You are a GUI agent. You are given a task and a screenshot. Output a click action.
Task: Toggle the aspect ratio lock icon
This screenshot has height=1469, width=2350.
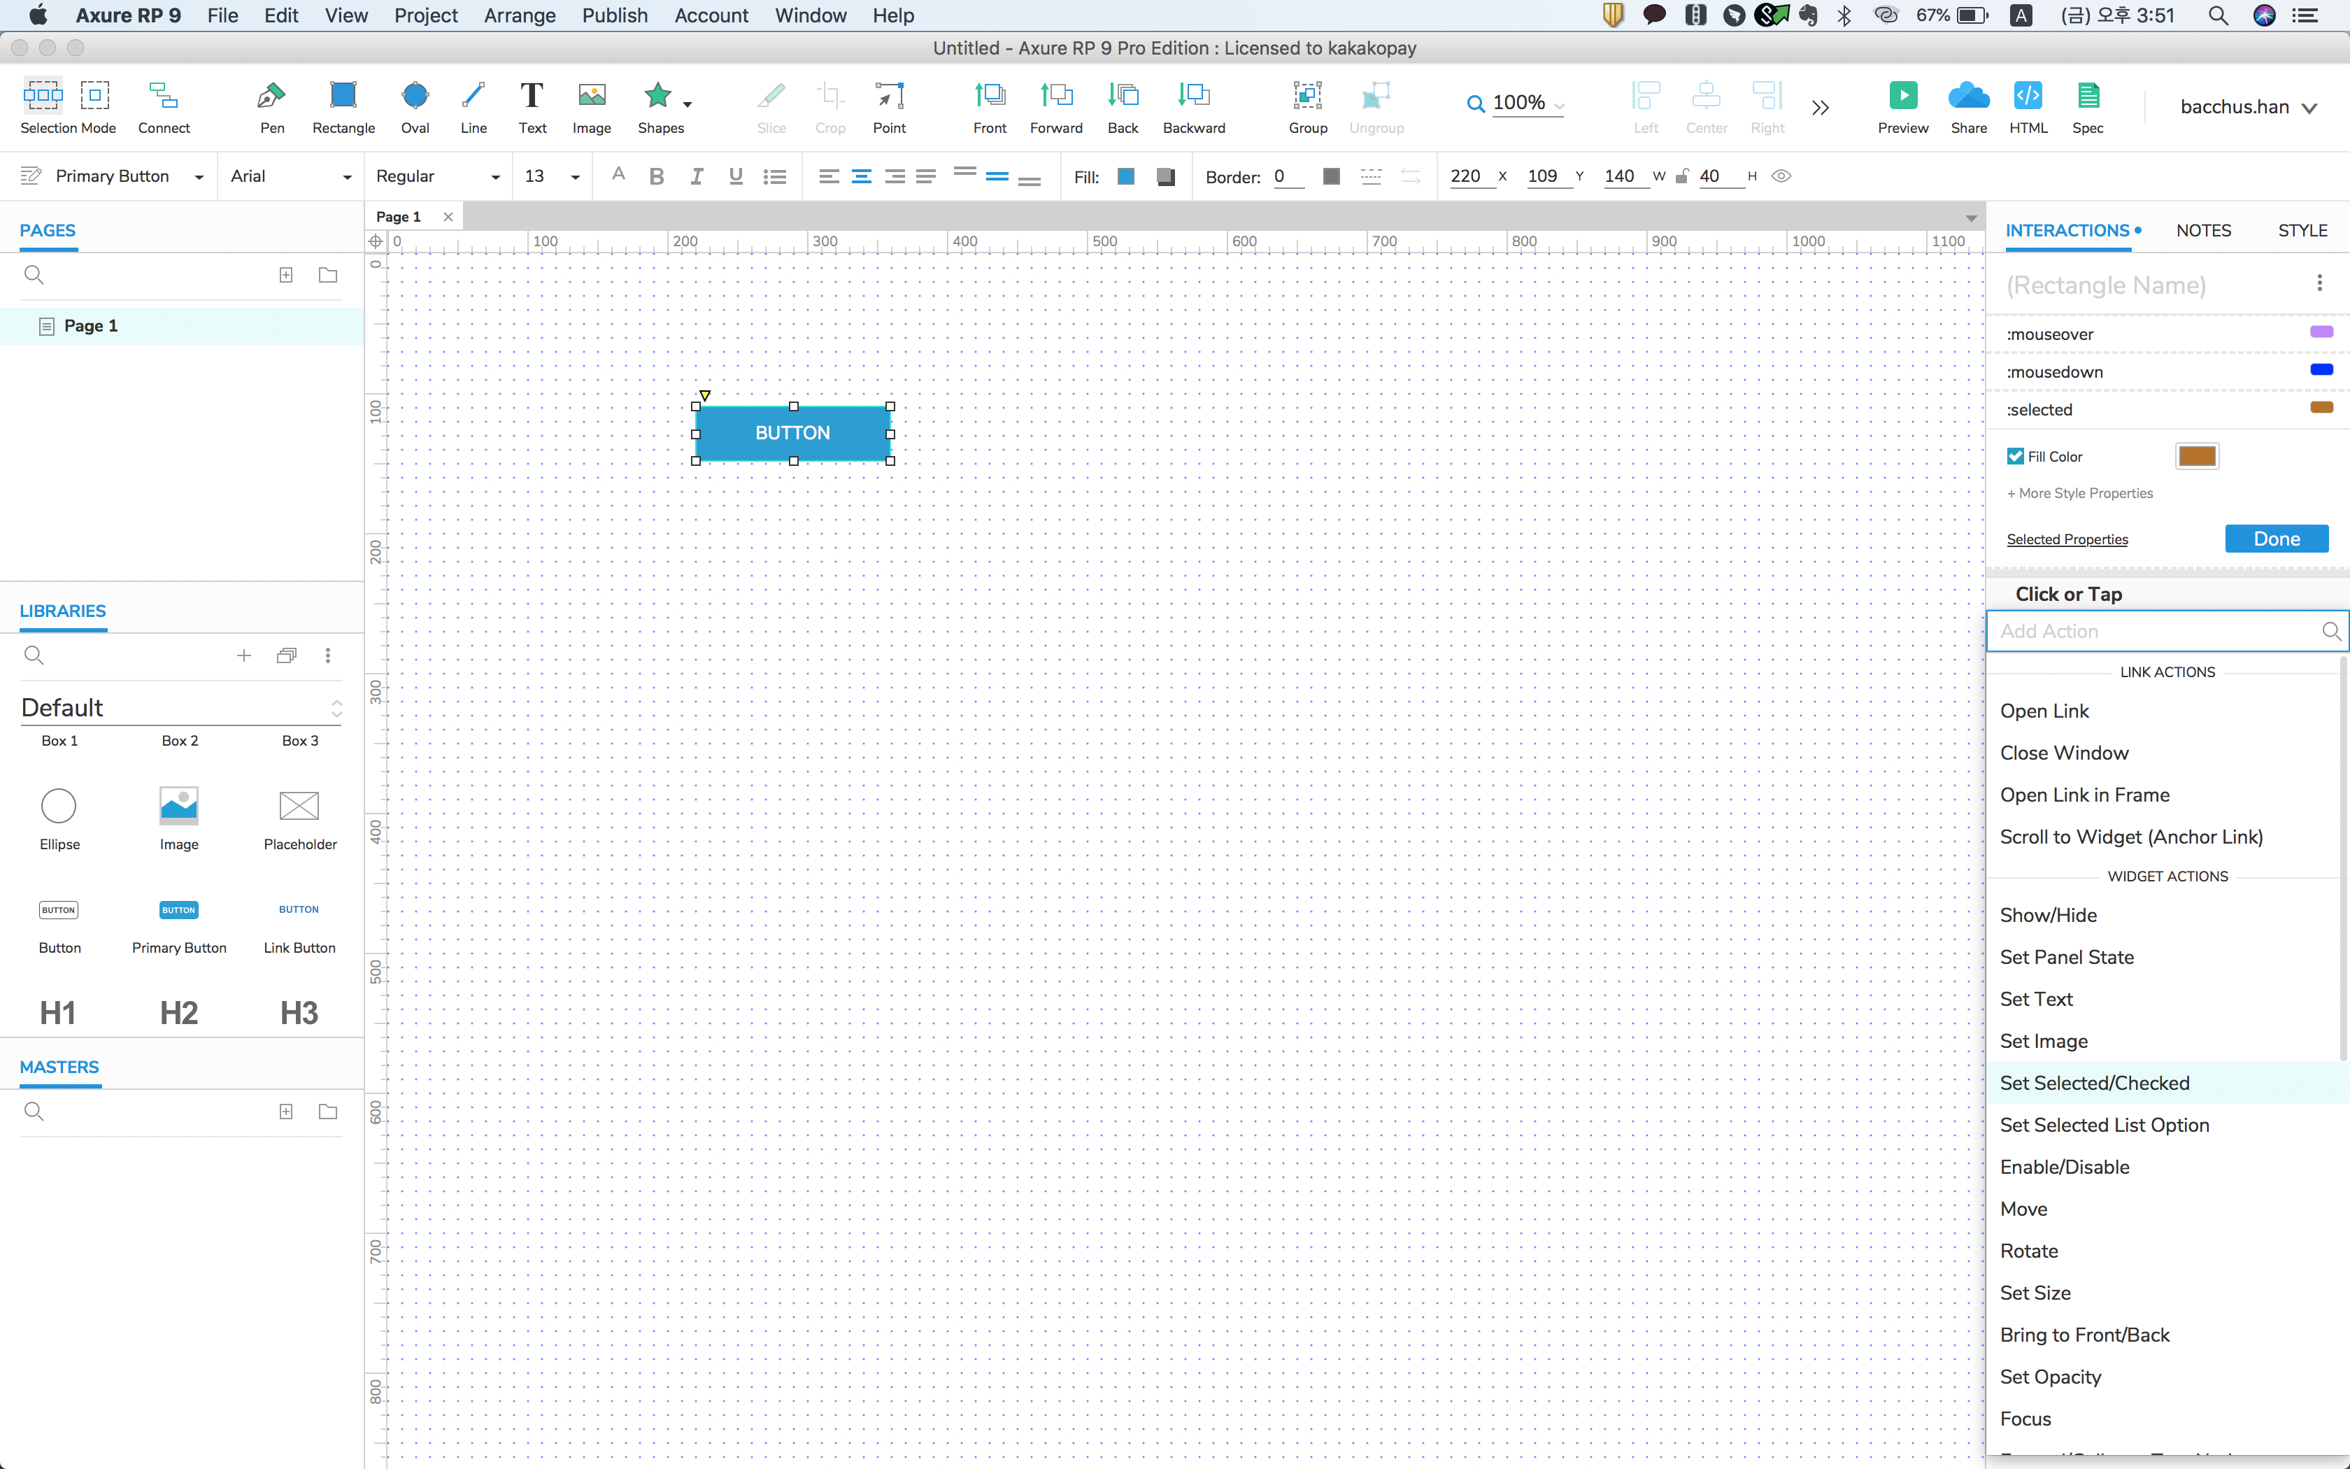pyautogui.click(x=1682, y=176)
